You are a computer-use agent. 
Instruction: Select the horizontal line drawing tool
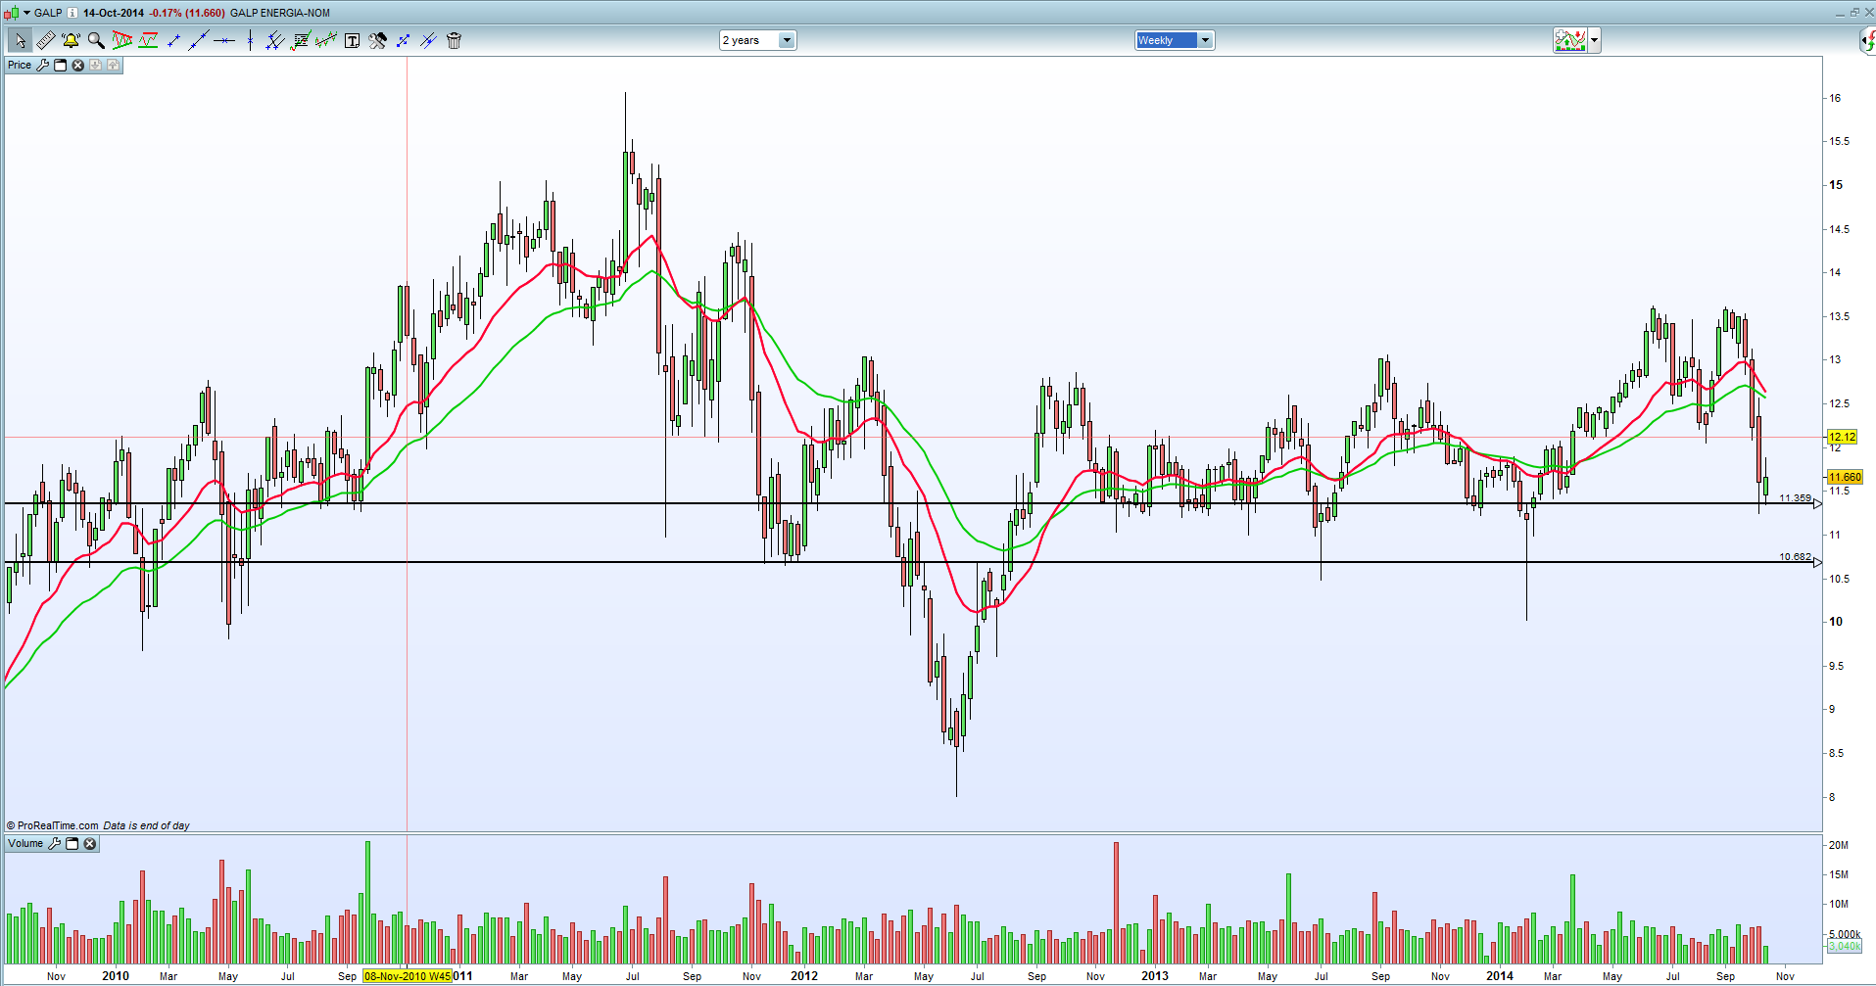click(224, 40)
